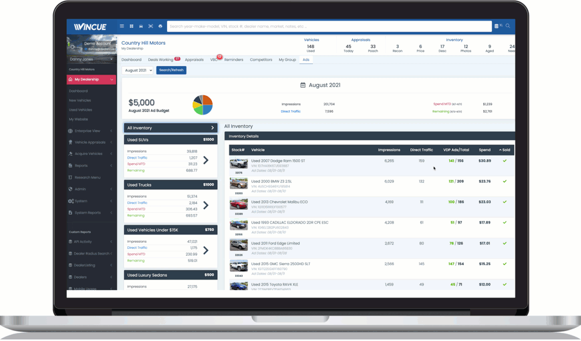Click the magnifier search icon at top right
The height and width of the screenshot is (341, 581).
(507, 26)
